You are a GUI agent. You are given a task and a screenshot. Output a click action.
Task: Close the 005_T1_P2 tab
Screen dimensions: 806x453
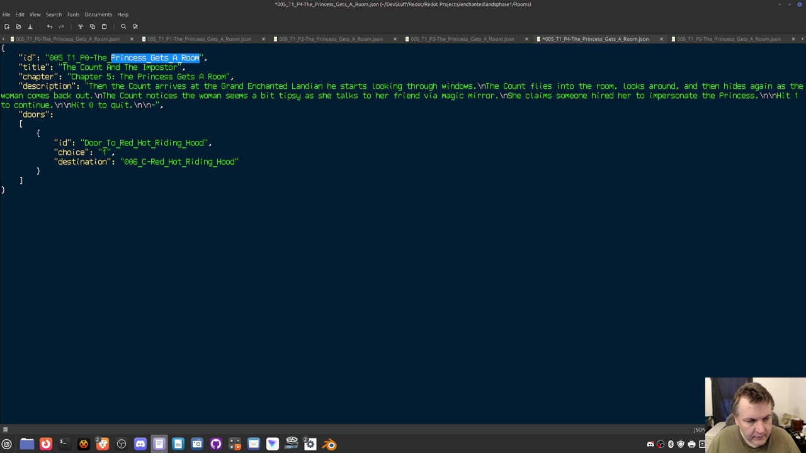395,39
